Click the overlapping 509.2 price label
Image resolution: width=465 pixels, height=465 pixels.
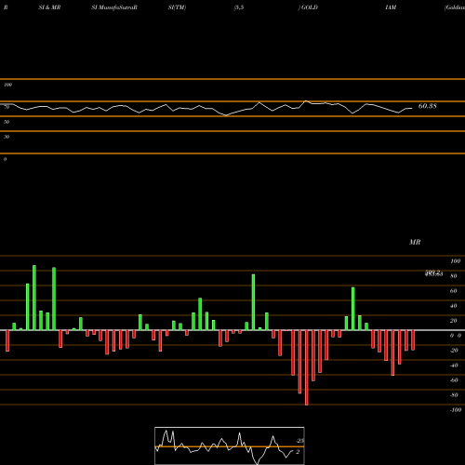click(x=432, y=272)
